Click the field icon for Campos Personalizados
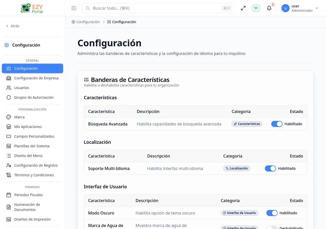 pos(9,136)
